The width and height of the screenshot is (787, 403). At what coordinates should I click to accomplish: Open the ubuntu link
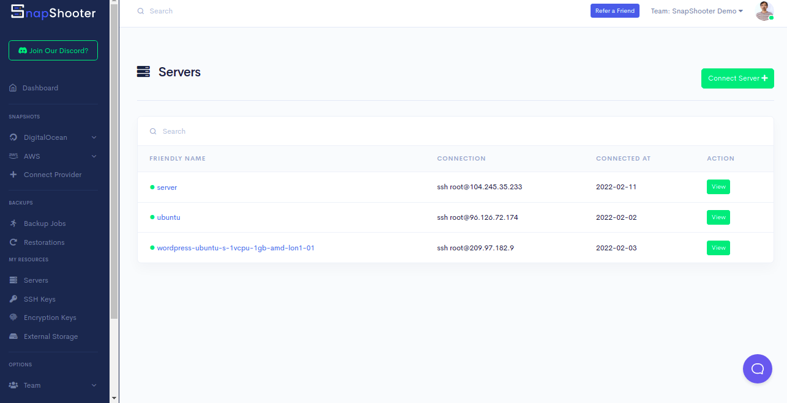click(169, 217)
